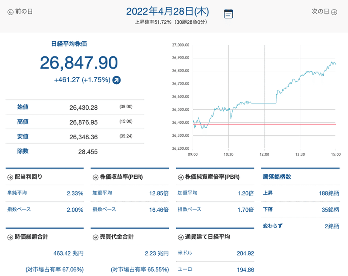Open the calendar date picker icon
The image size is (348, 276).
[228, 14]
